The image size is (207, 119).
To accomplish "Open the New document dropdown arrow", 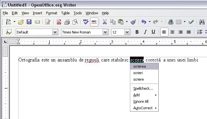I will click(14, 22).
